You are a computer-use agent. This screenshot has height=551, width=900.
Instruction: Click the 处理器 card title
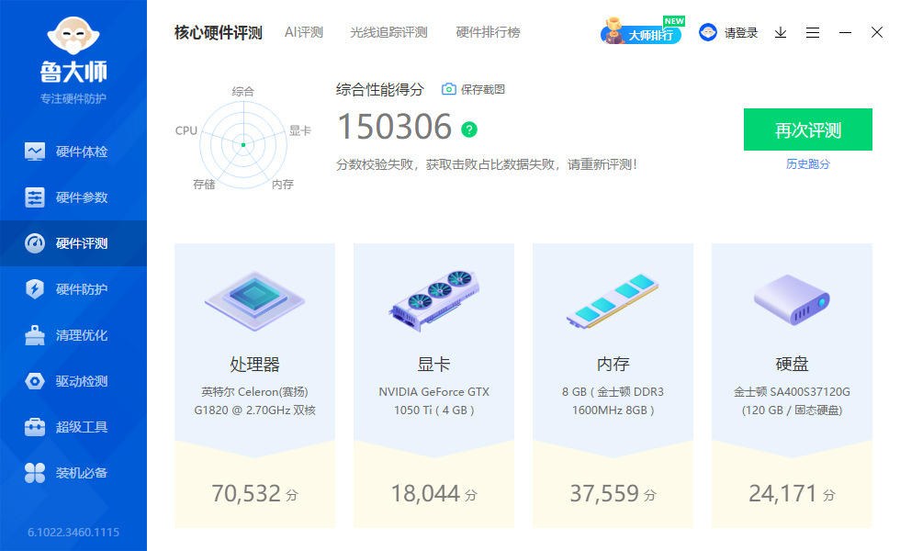coord(255,364)
